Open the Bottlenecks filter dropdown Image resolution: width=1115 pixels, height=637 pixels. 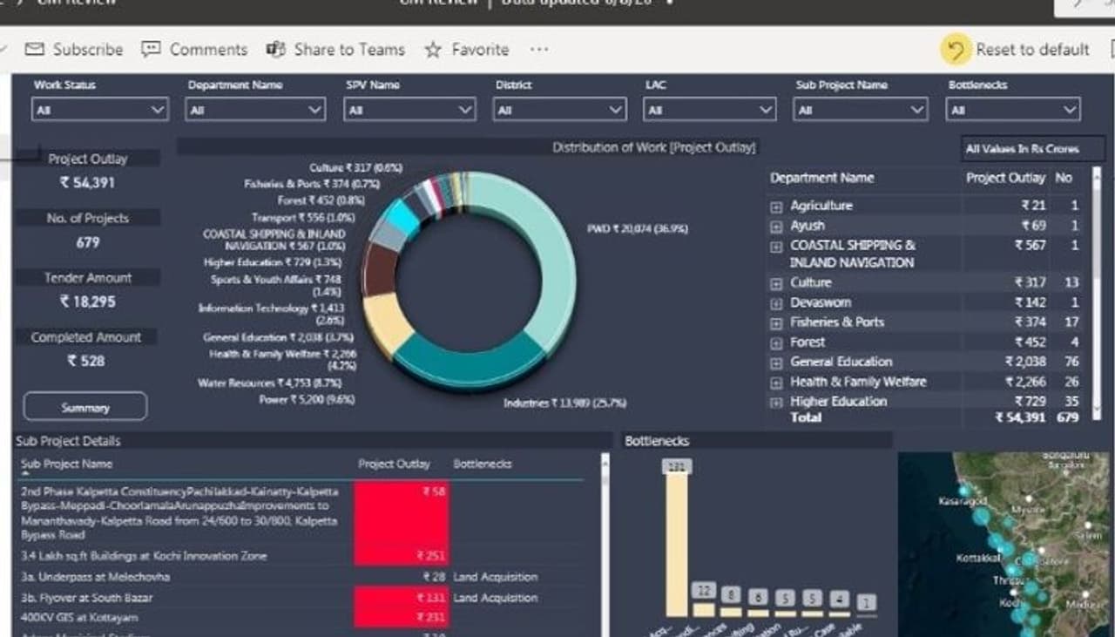(x=1013, y=110)
